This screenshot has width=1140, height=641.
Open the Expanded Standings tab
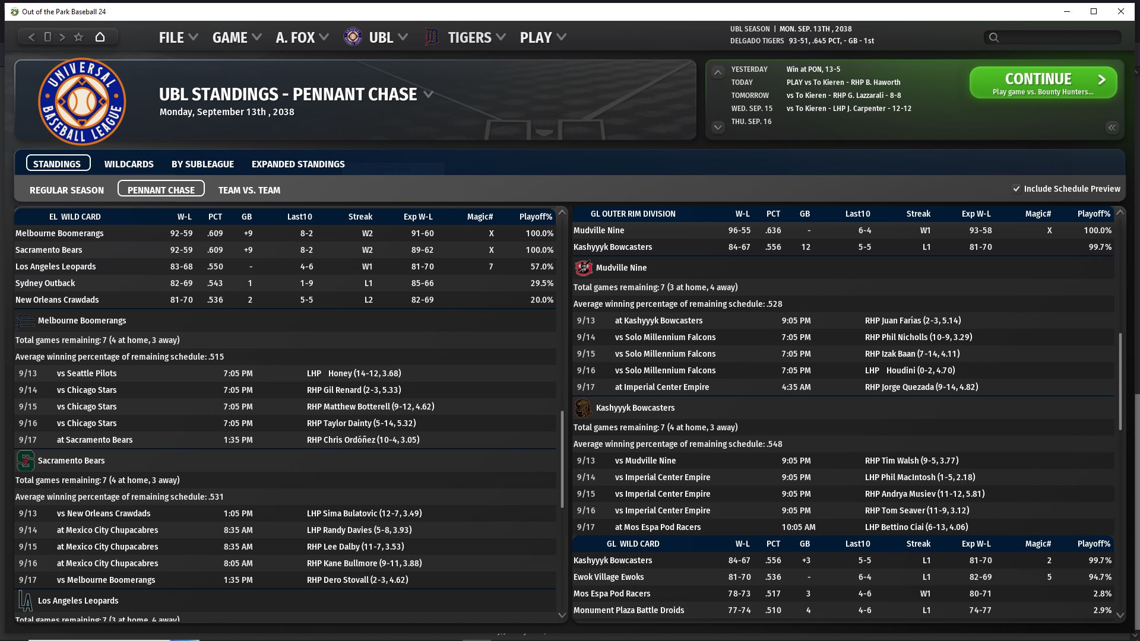[297, 164]
